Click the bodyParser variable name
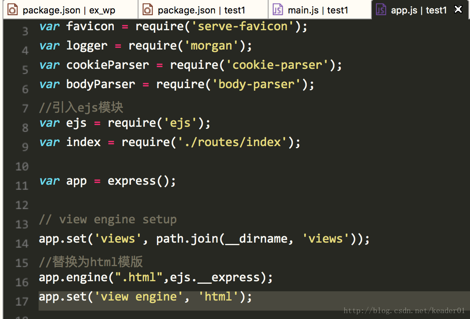This screenshot has height=319, width=470. tap(101, 84)
